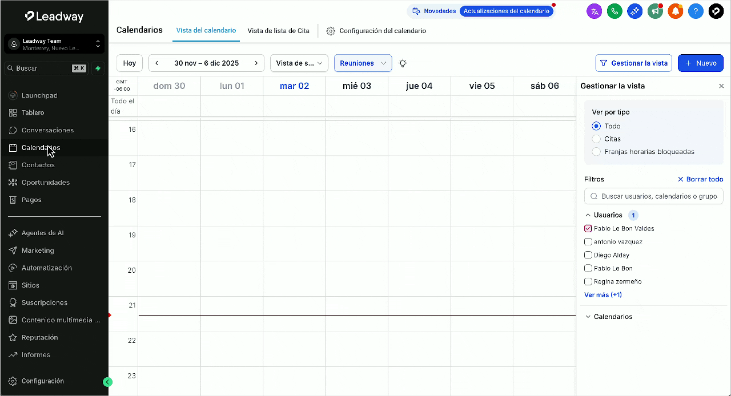Switch to Vista de lista de Cita tab
The image size is (731, 396).
click(x=278, y=31)
